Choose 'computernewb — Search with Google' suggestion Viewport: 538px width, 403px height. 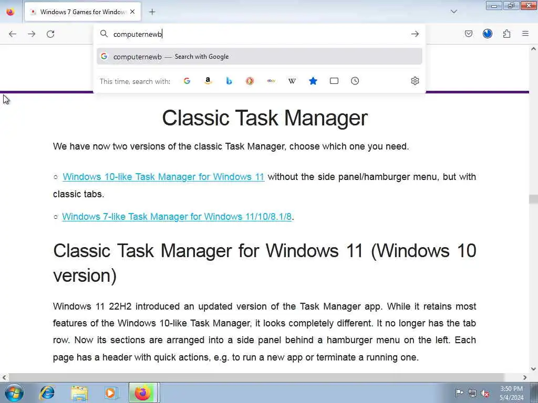pos(260,57)
